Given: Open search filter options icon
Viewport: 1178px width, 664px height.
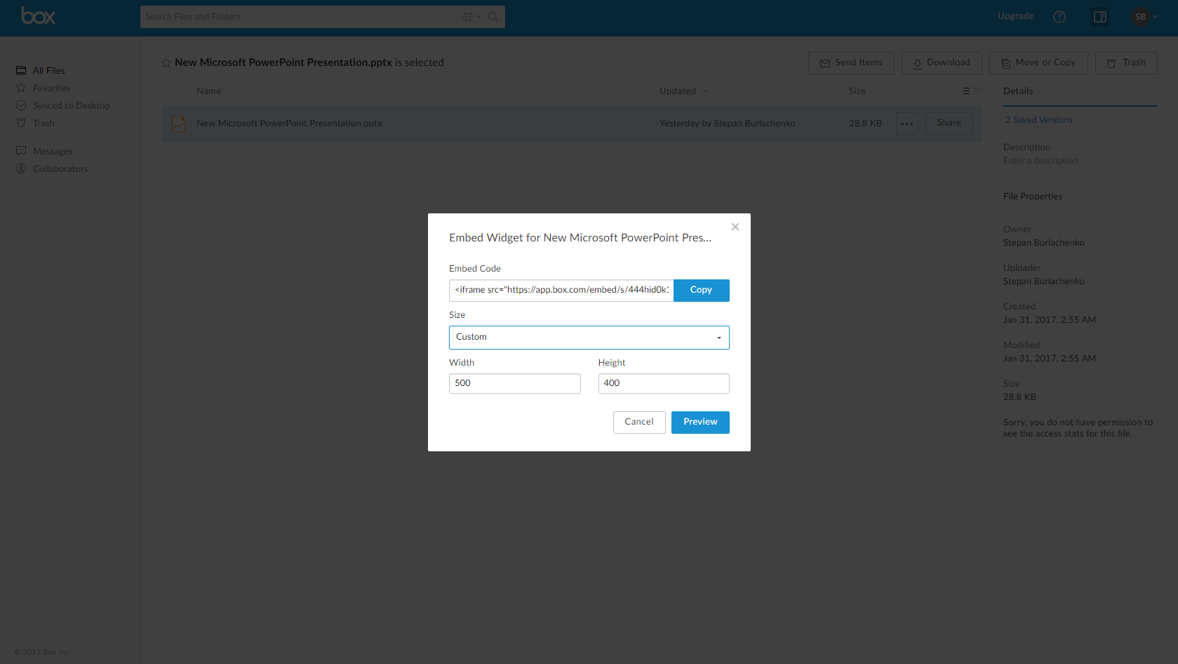Looking at the screenshot, I should 471,17.
